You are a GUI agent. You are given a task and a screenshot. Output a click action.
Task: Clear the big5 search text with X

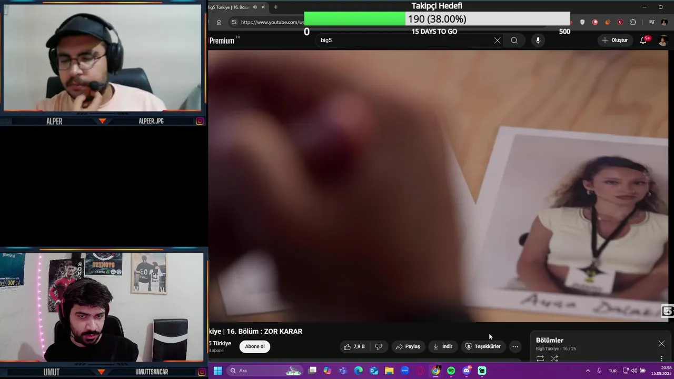(x=497, y=41)
